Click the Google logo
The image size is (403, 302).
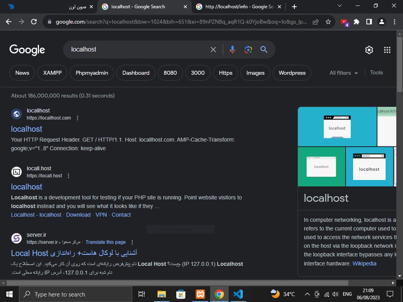(27, 50)
